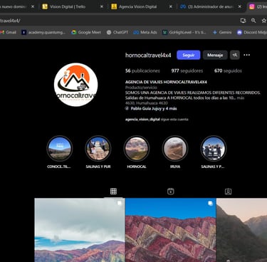Open the SALINAS Y P... story highlight
Viewport: 267px width, 262px height.
click(x=213, y=152)
